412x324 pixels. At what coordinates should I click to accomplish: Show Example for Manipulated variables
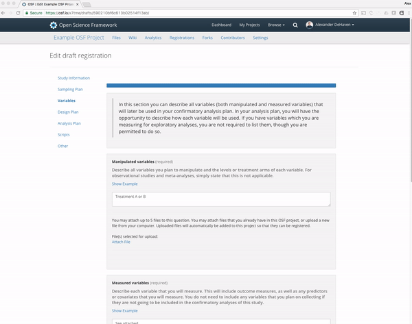point(124,184)
